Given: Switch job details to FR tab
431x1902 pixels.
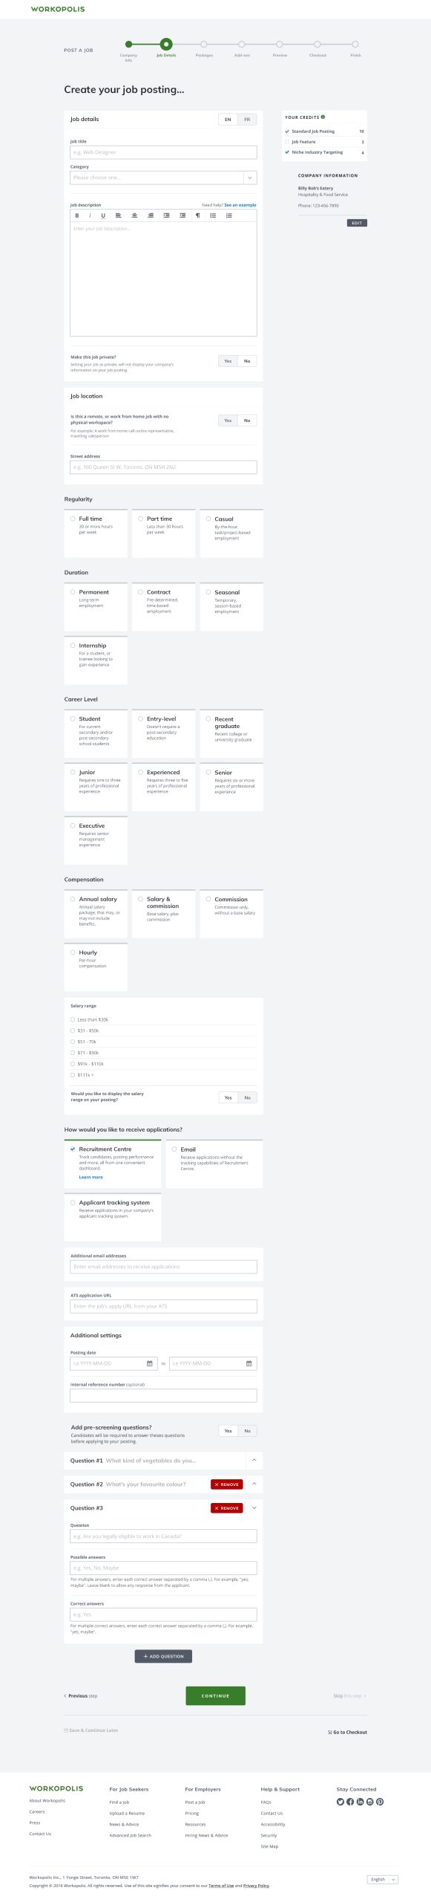Looking at the screenshot, I should pos(247,119).
